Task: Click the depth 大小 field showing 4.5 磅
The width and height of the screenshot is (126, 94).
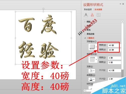Action: pyautogui.click(x=114, y=70)
